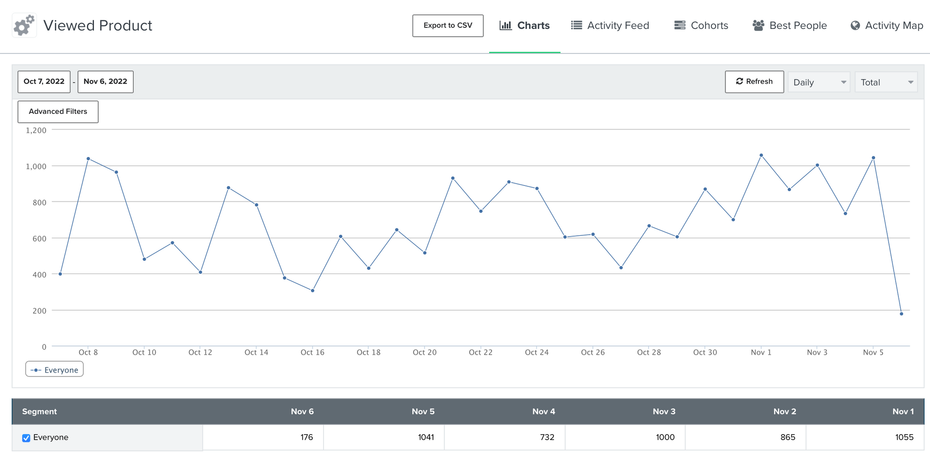
Task: Click the globe icon for Activity Map
Action: click(x=855, y=26)
